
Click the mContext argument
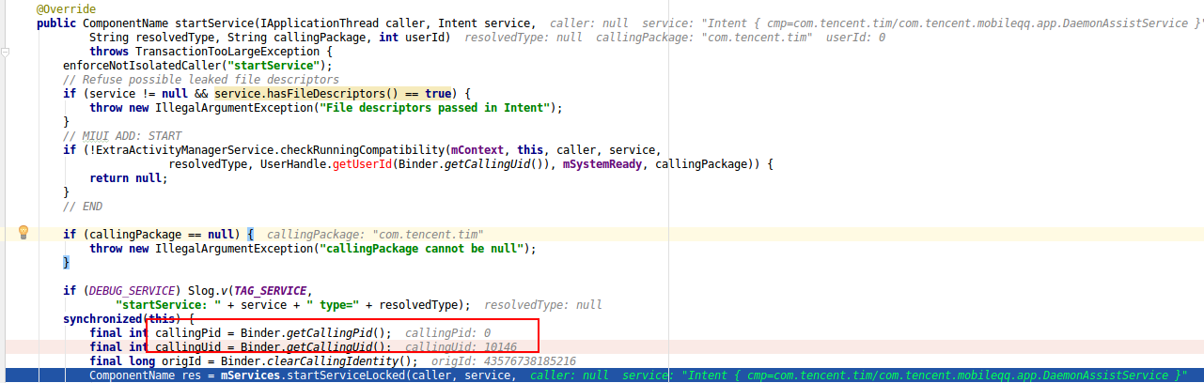click(478, 150)
